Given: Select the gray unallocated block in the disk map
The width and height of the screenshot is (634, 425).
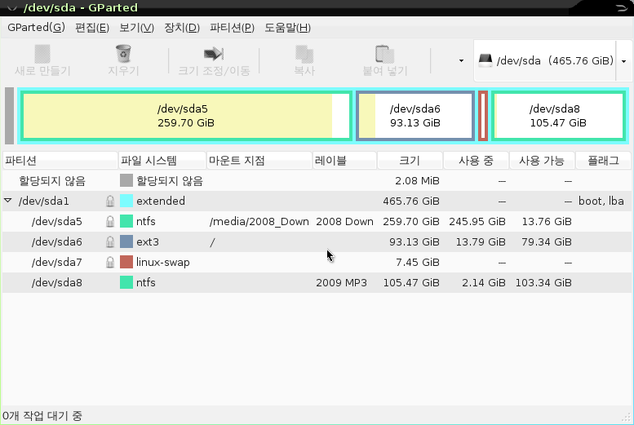Looking at the screenshot, I should 9,116.
